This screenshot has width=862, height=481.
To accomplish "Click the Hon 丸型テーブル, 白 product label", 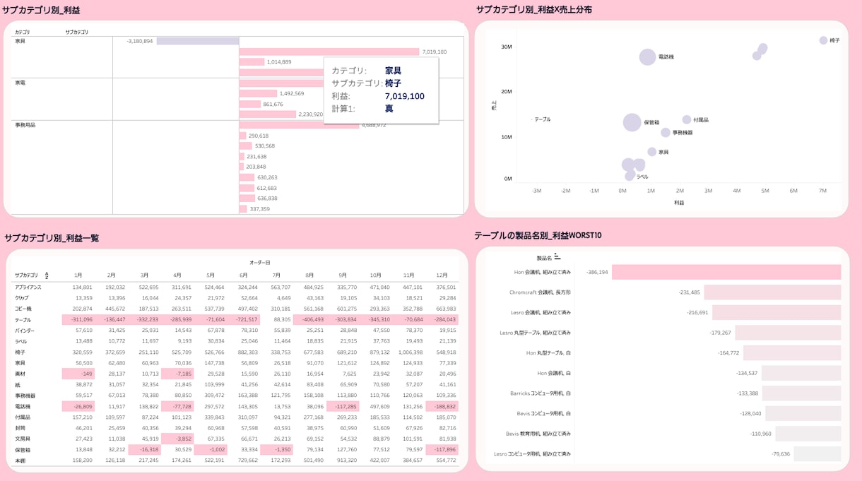I will coord(548,352).
